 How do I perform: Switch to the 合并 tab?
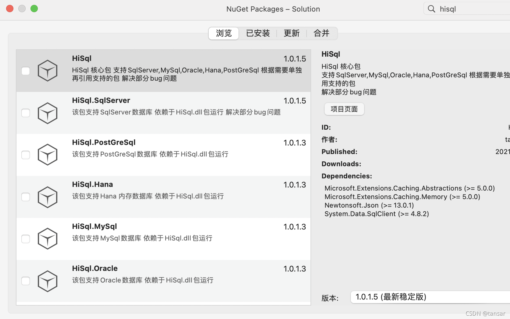(x=321, y=33)
